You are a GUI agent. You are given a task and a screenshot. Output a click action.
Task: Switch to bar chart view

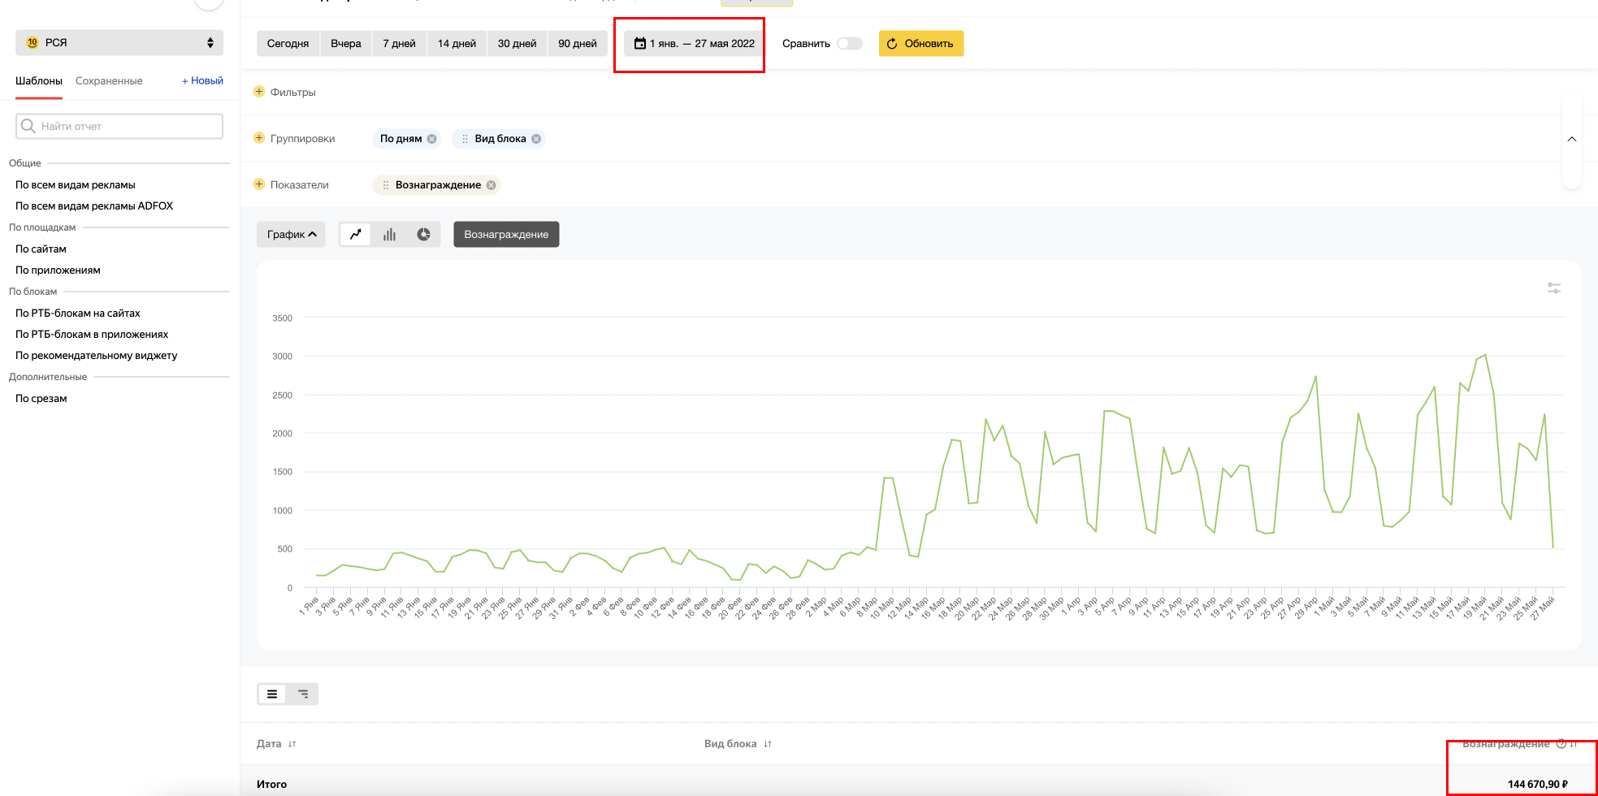click(390, 235)
